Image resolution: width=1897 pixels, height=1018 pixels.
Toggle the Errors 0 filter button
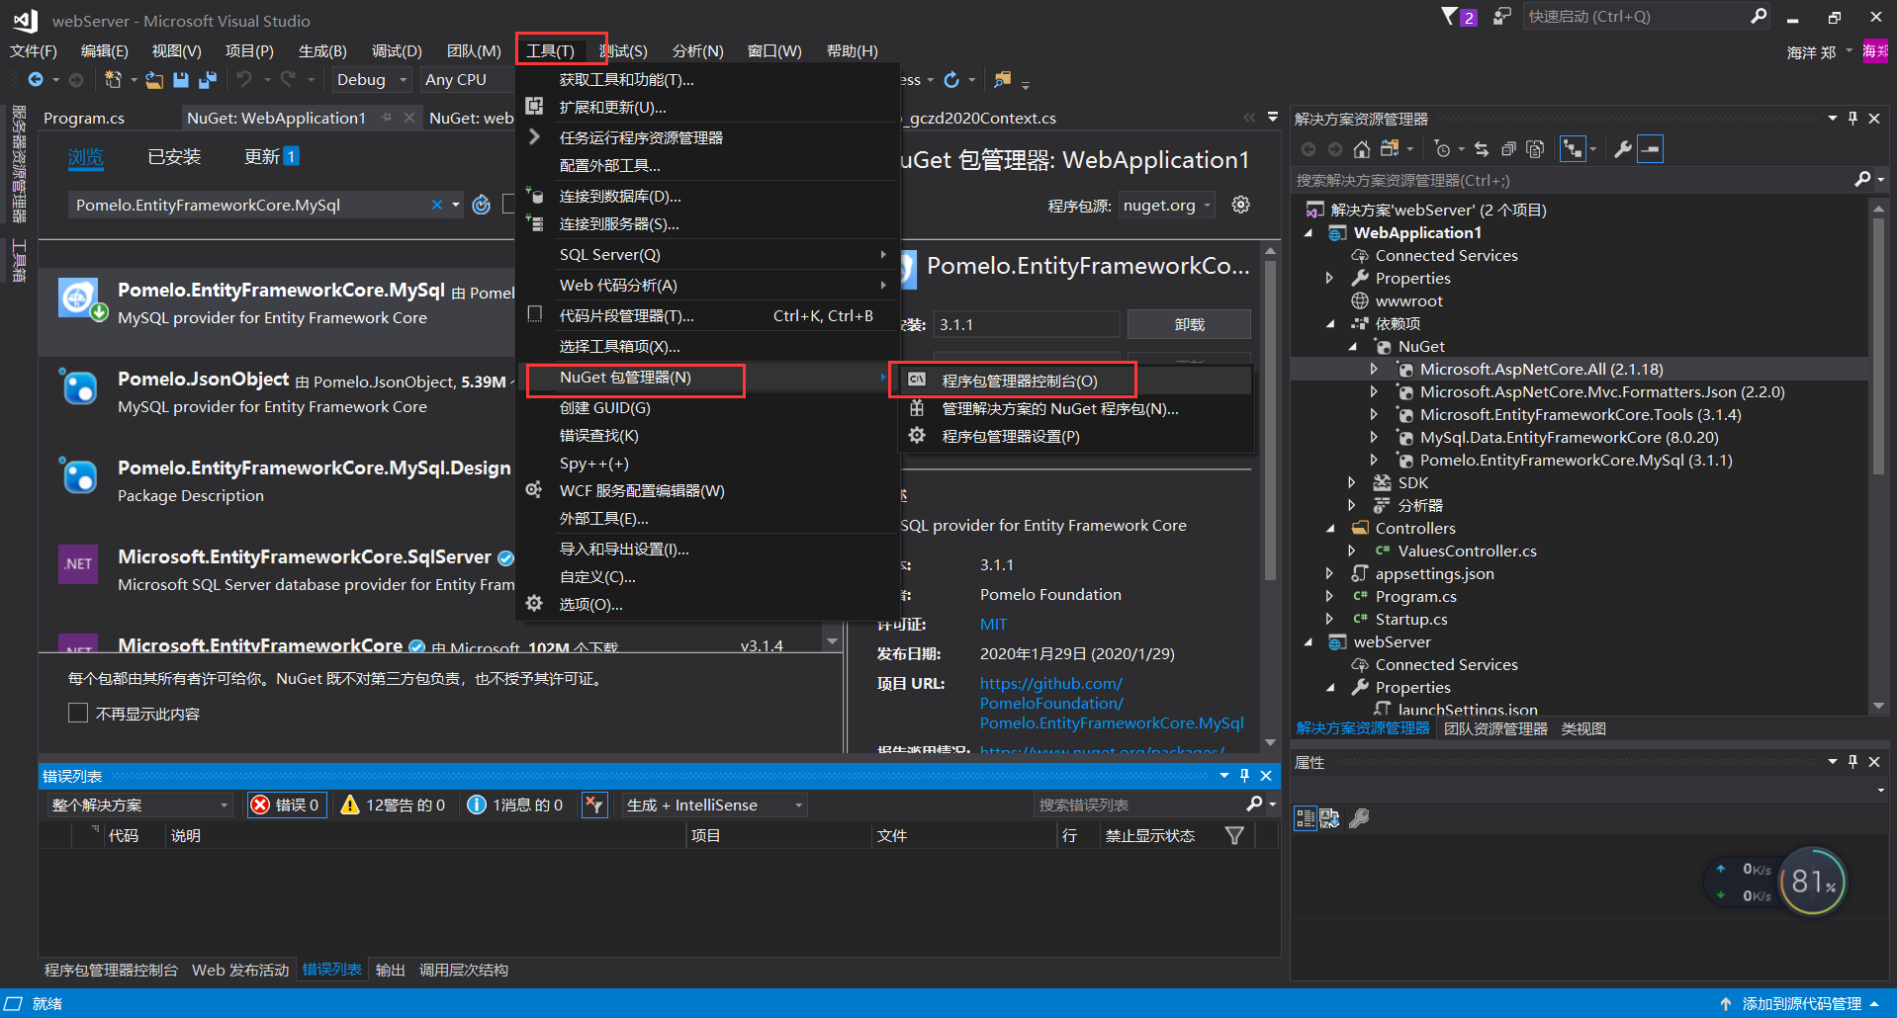tap(287, 806)
